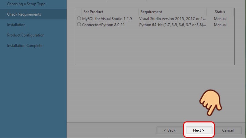Image resolution: width=246 pixels, height=138 pixels.
Task: Open the Choosing a Setup Type step
Action: 26,4
